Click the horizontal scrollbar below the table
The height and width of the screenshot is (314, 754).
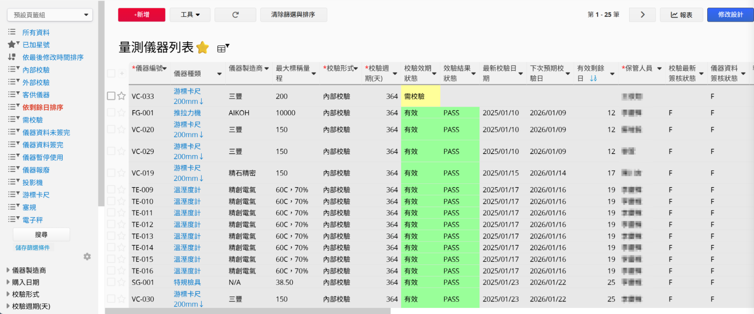[247, 311]
